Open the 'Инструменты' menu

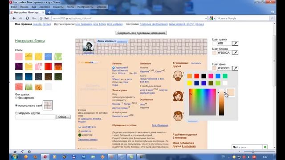[85, 7]
